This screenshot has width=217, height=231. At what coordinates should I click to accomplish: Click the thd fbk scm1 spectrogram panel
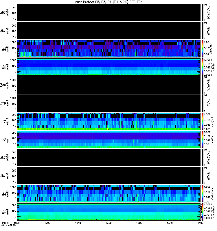[x=109, y=139]
